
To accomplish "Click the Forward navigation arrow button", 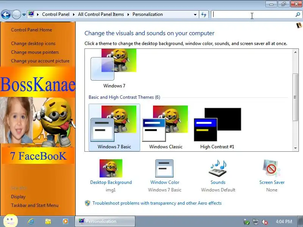I will pos(16,14).
